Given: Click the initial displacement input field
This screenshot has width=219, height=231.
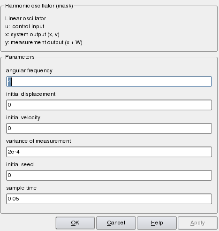Looking at the screenshot, I should [109, 105].
